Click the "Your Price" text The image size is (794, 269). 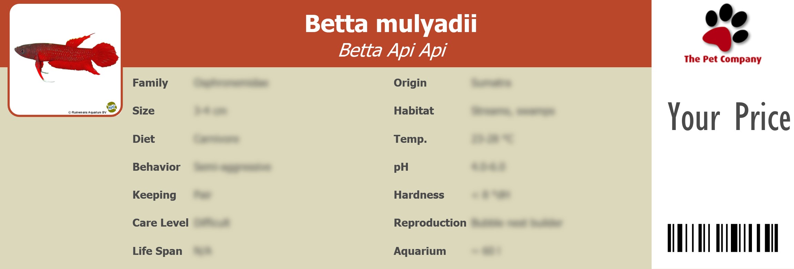[728, 117]
